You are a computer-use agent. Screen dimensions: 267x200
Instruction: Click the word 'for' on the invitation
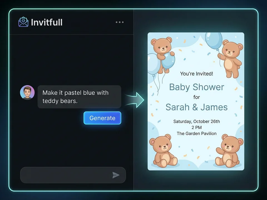(x=197, y=97)
